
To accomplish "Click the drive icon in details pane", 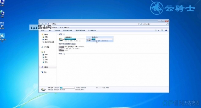I will click(43, 89).
